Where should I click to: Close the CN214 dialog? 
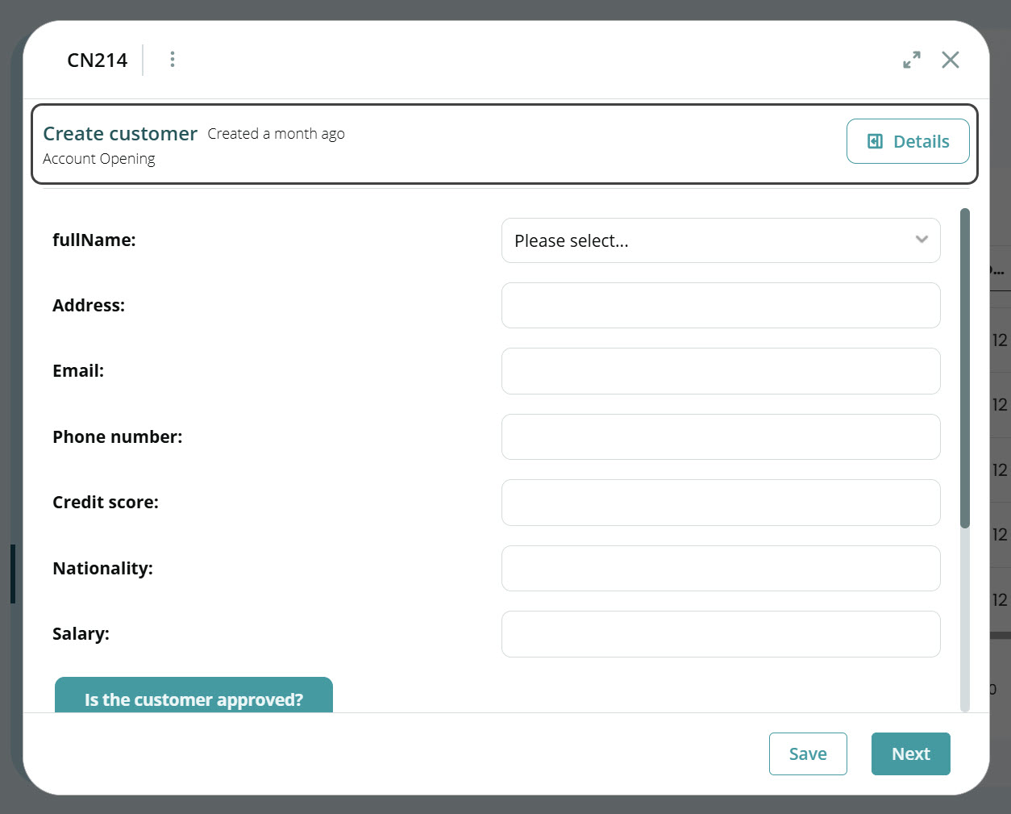951,60
